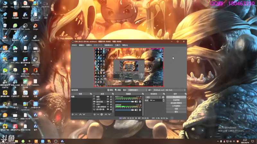Click the 时长 duration input field
The image size is (257, 144).
pos(155,100)
